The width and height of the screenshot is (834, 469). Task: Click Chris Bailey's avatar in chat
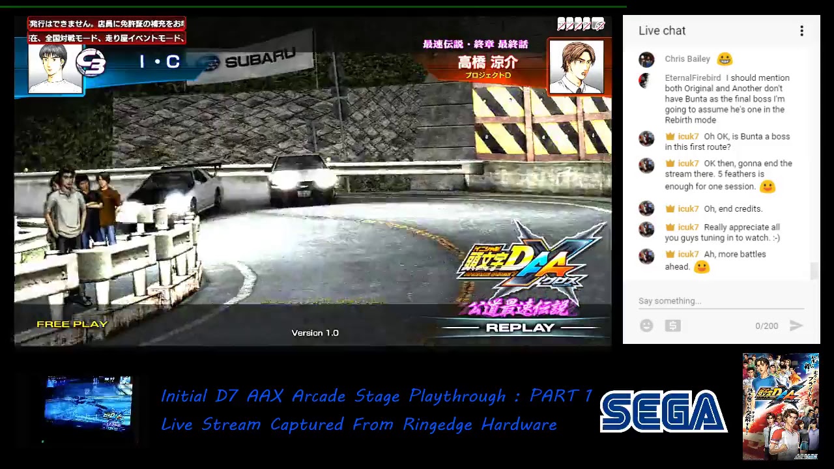coord(646,59)
